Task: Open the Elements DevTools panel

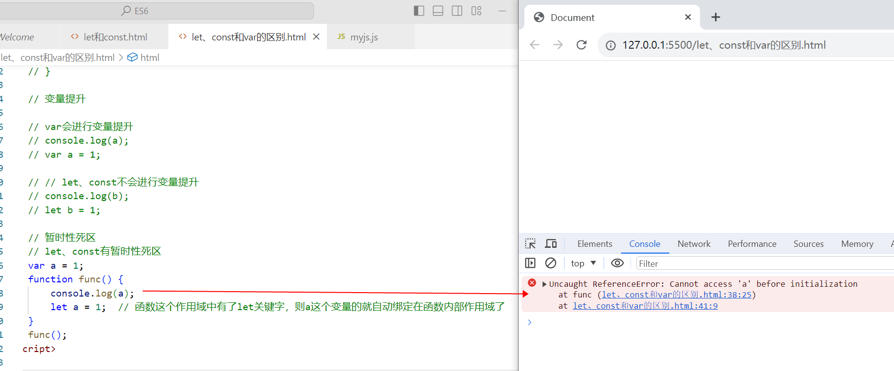Action: pos(595,244)
